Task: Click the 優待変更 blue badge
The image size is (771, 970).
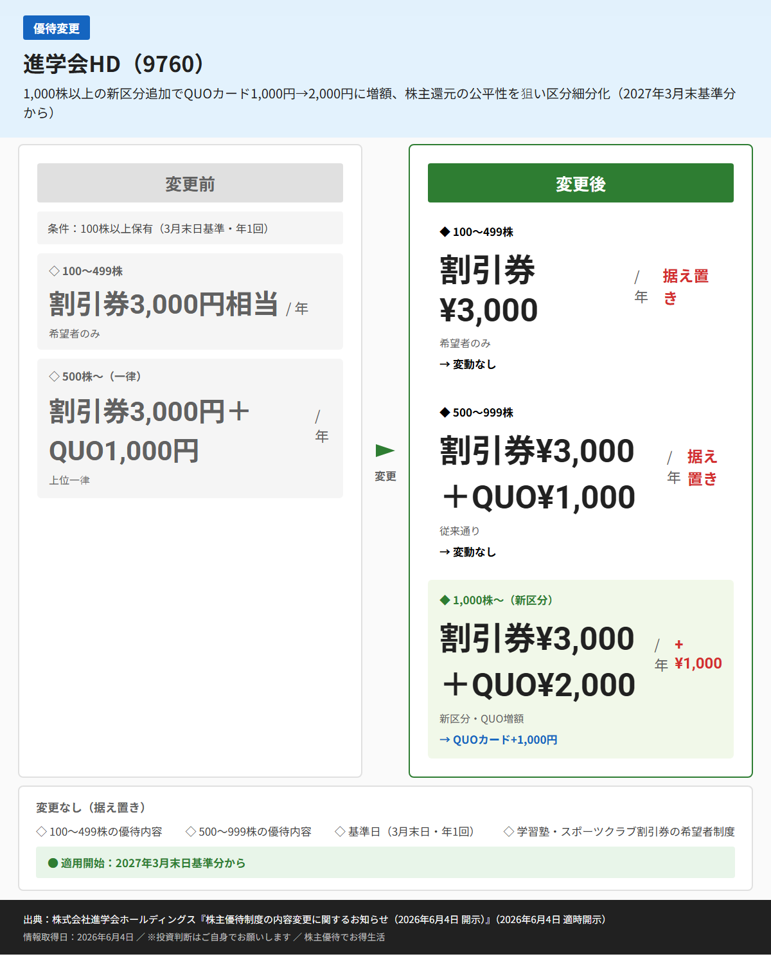Action: pos(57,28)
